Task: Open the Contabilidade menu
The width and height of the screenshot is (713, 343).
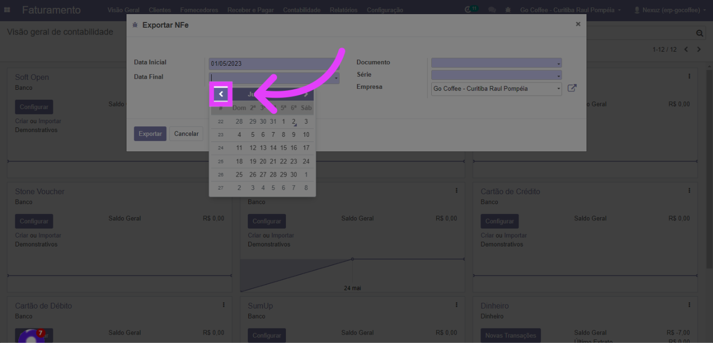Action: [x=302, y=10]
